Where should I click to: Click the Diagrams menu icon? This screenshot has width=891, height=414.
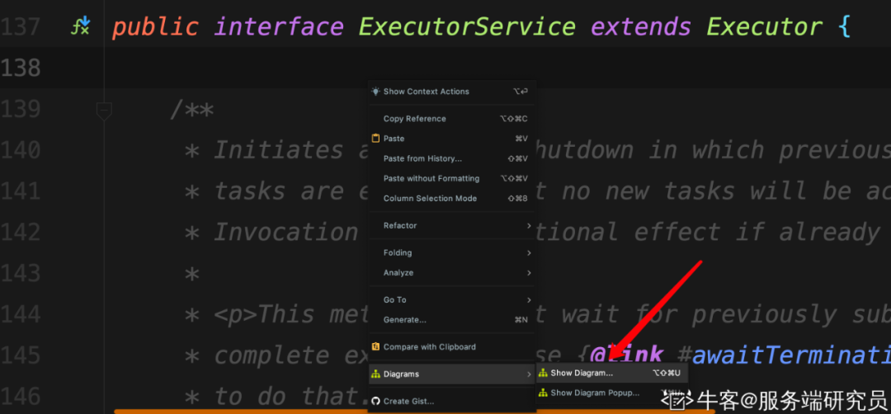click(375, 374)
